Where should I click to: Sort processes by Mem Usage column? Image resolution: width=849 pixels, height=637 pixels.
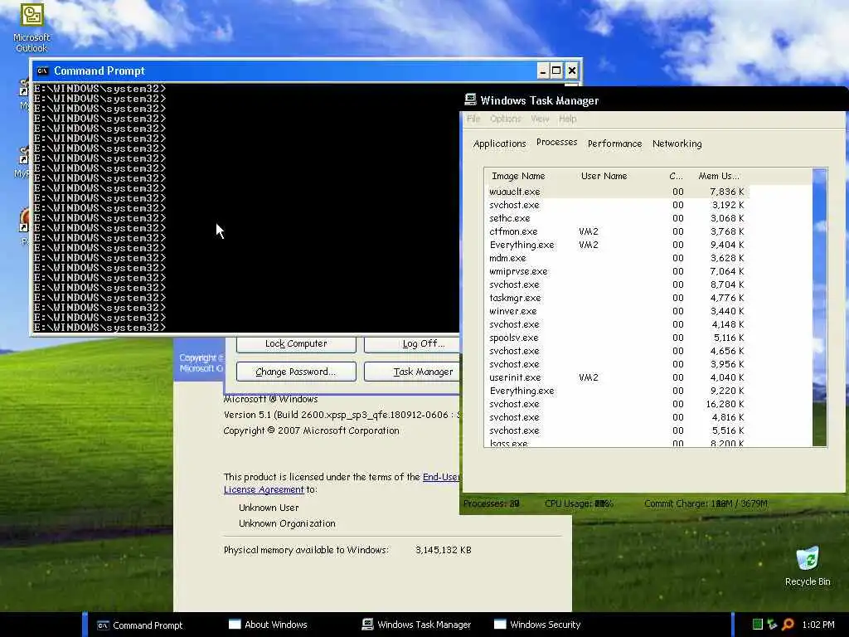pos(720,176)
